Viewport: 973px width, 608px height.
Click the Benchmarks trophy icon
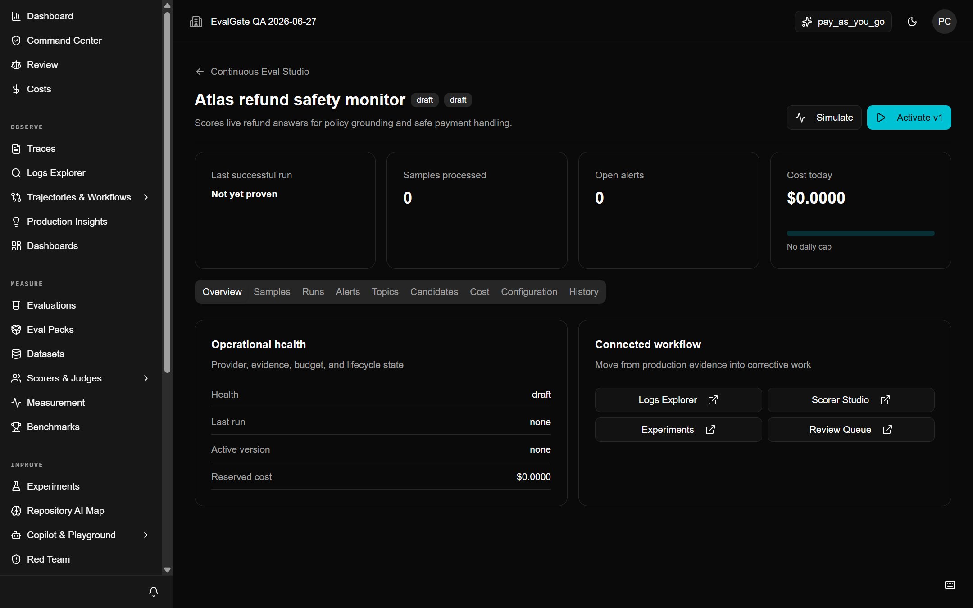pos(16,427)
